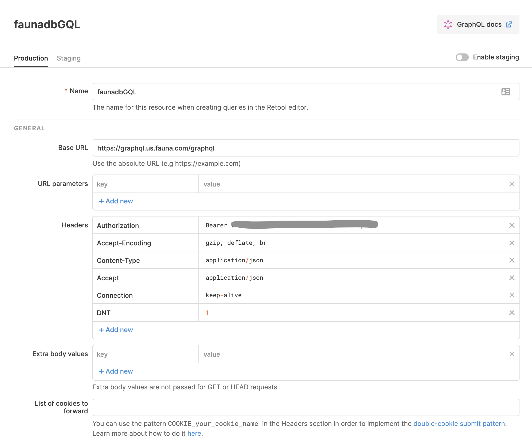The image size is (532, 445).
Task: Open the GraphQL docs link
Action: pos(478,25)
